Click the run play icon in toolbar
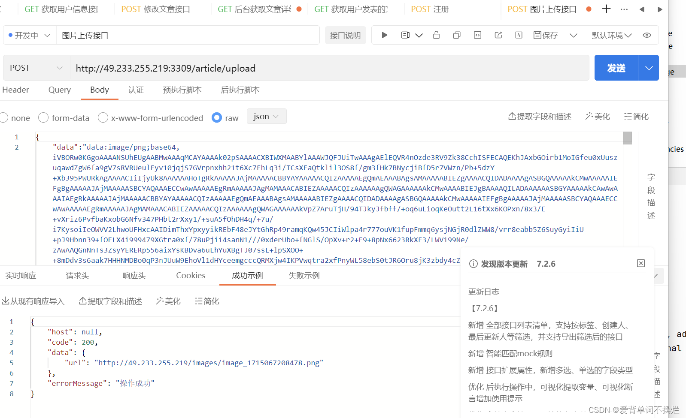The height and width of the screenshot is (418, 686). (x=384, y=35)
